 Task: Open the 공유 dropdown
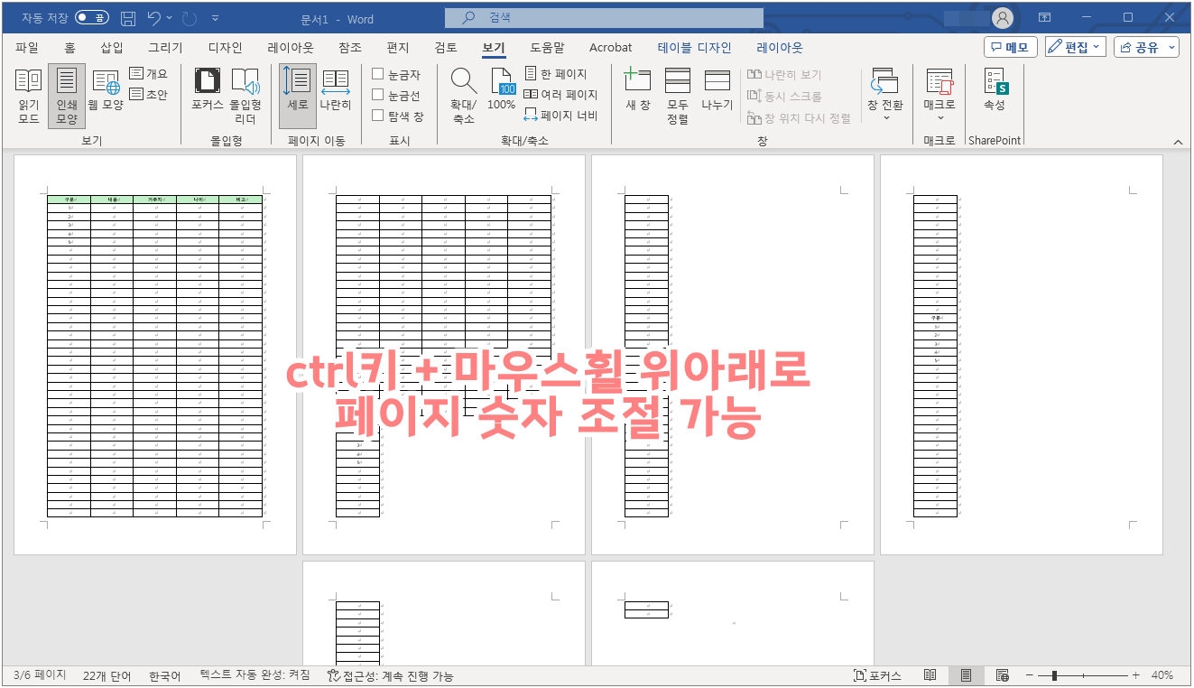(1146, 47)
